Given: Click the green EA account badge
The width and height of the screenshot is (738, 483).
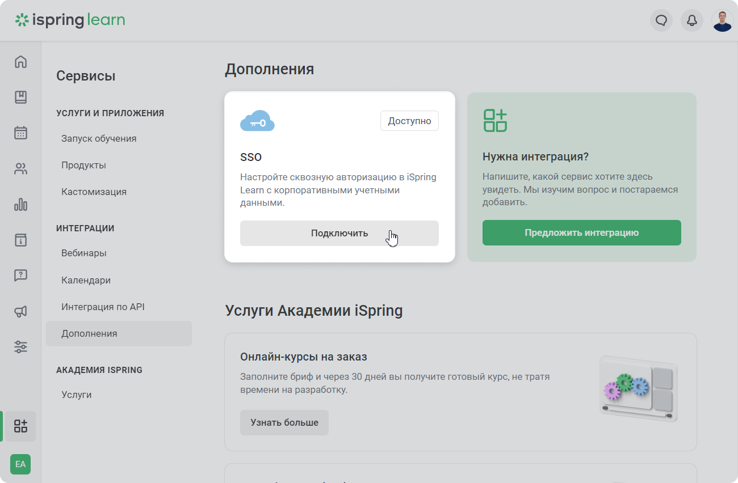Looking at the screenshot, I should tap(20, 464).
